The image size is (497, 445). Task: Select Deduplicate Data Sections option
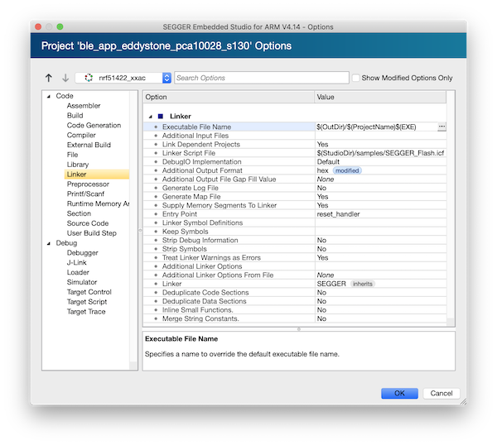(x=295, y=301)
